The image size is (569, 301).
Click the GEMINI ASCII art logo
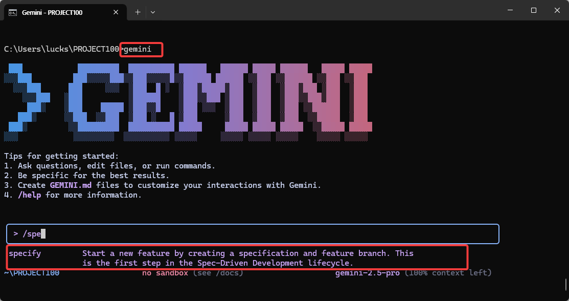coord(188,102)
